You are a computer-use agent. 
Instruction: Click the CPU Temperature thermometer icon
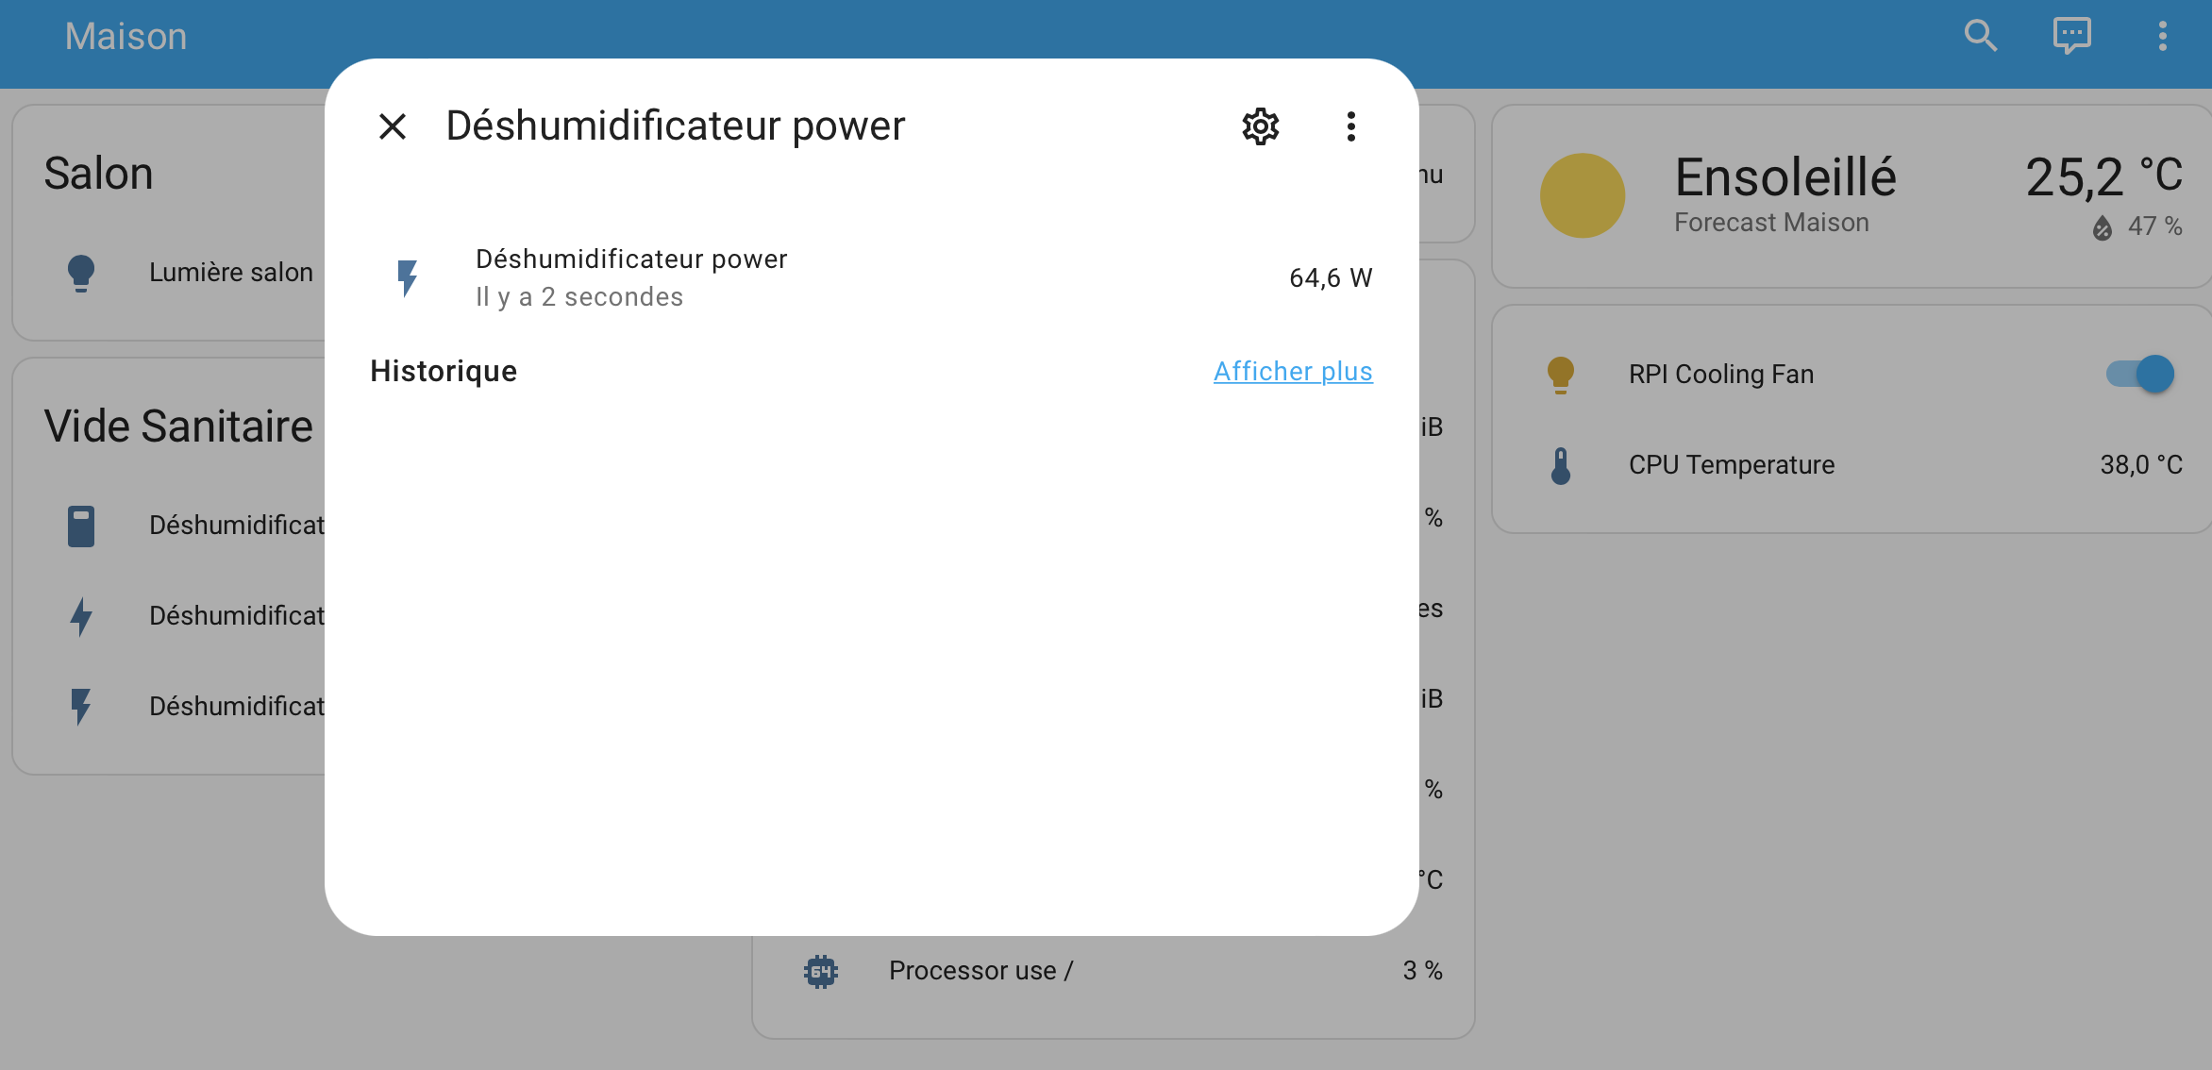[x=1561, y=465]
